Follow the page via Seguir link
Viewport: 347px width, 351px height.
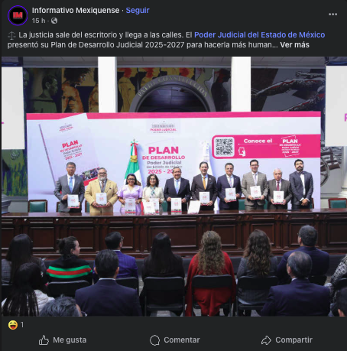tap(138, 11)
